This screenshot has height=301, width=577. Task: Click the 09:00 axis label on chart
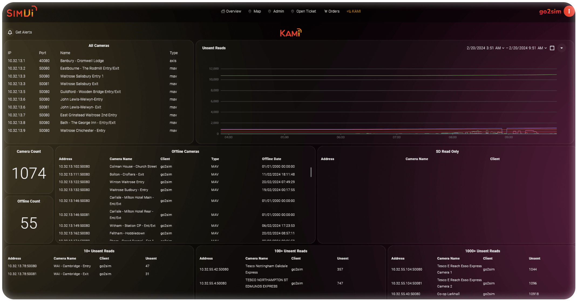508,137
